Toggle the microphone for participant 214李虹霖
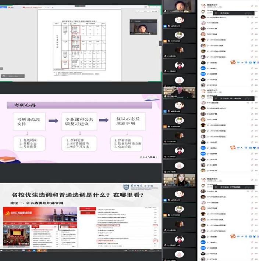Viewport: 259px width, 261px height. point(252,170)
